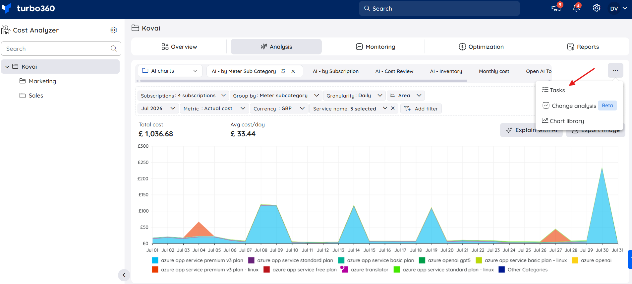The width and height of the screenshot is (632, 284).
Task: Open the AI charts folder dropdown
Action: (170, 71)
